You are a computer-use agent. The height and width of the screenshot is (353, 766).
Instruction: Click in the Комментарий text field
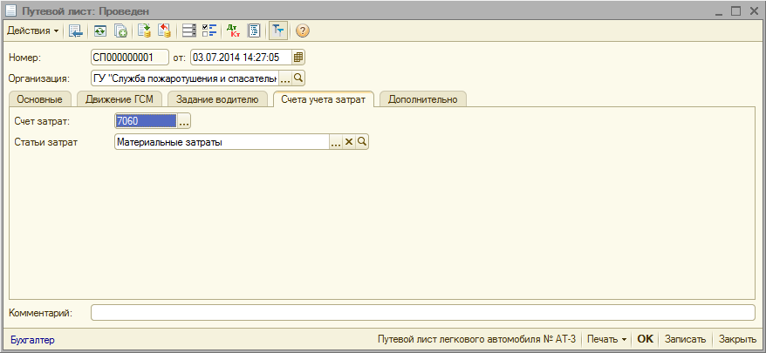click(x=422, y=312)
